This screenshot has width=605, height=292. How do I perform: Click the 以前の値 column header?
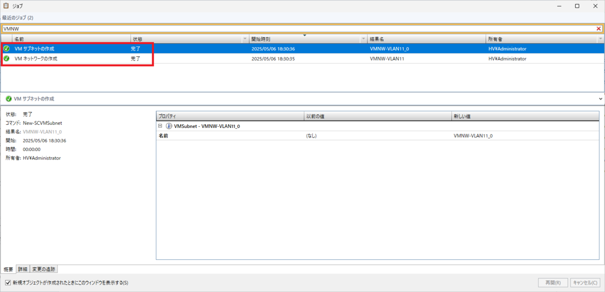point(378,116)
